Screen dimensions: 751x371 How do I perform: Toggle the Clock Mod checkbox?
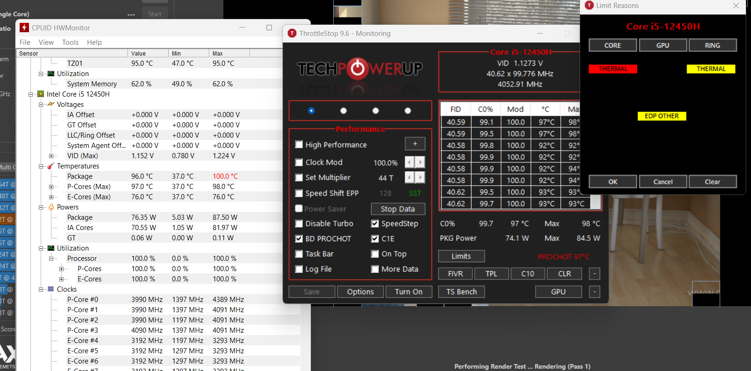(299, 162)
